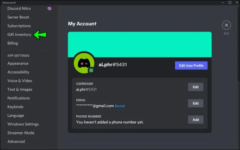Click the teal profile banner

[140, 44]
